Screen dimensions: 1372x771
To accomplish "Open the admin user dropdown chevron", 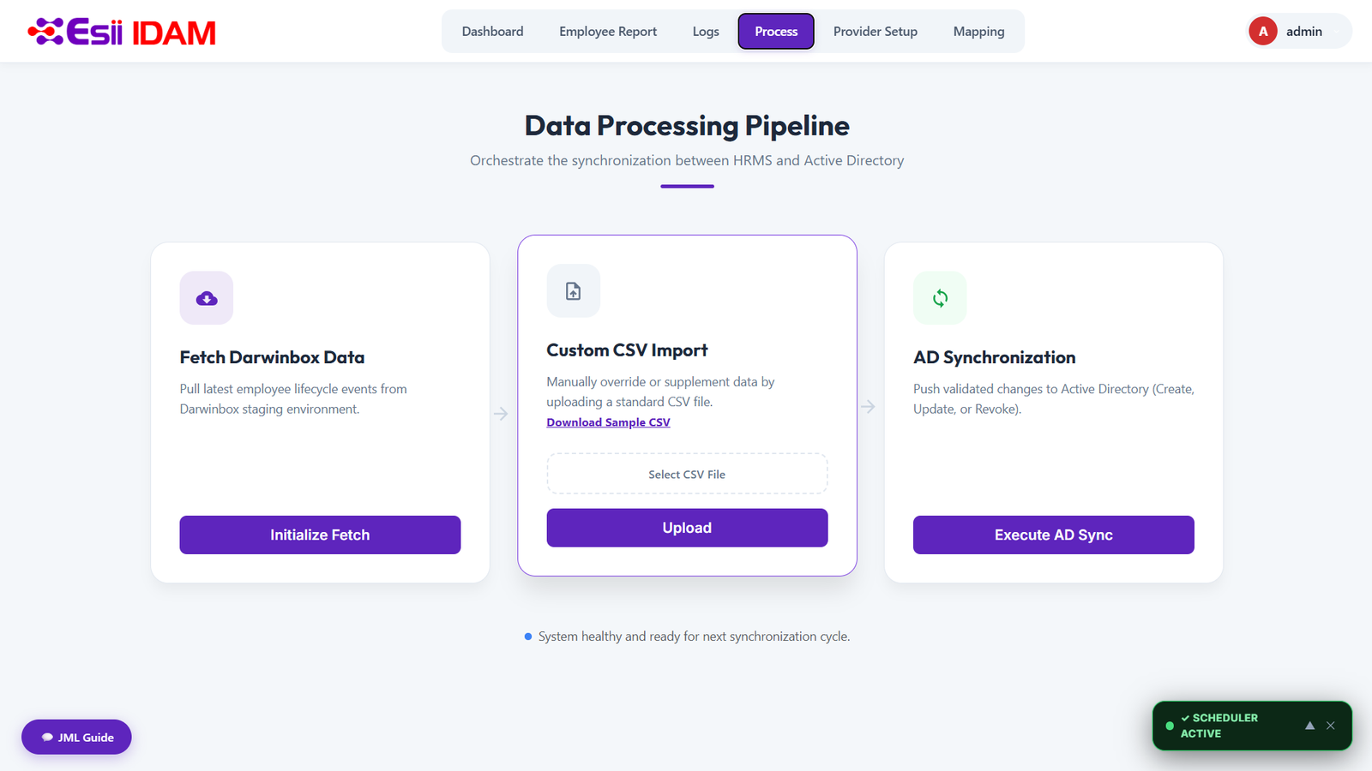I will (x=1336, y=32).
